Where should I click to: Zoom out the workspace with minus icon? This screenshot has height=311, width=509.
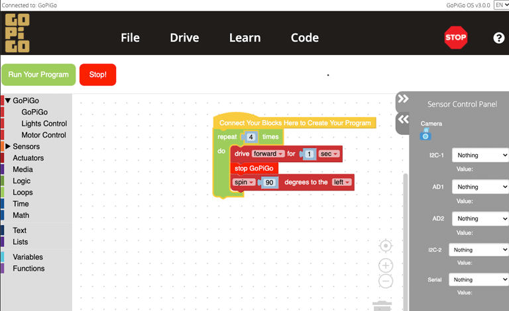tap(386, 281)
